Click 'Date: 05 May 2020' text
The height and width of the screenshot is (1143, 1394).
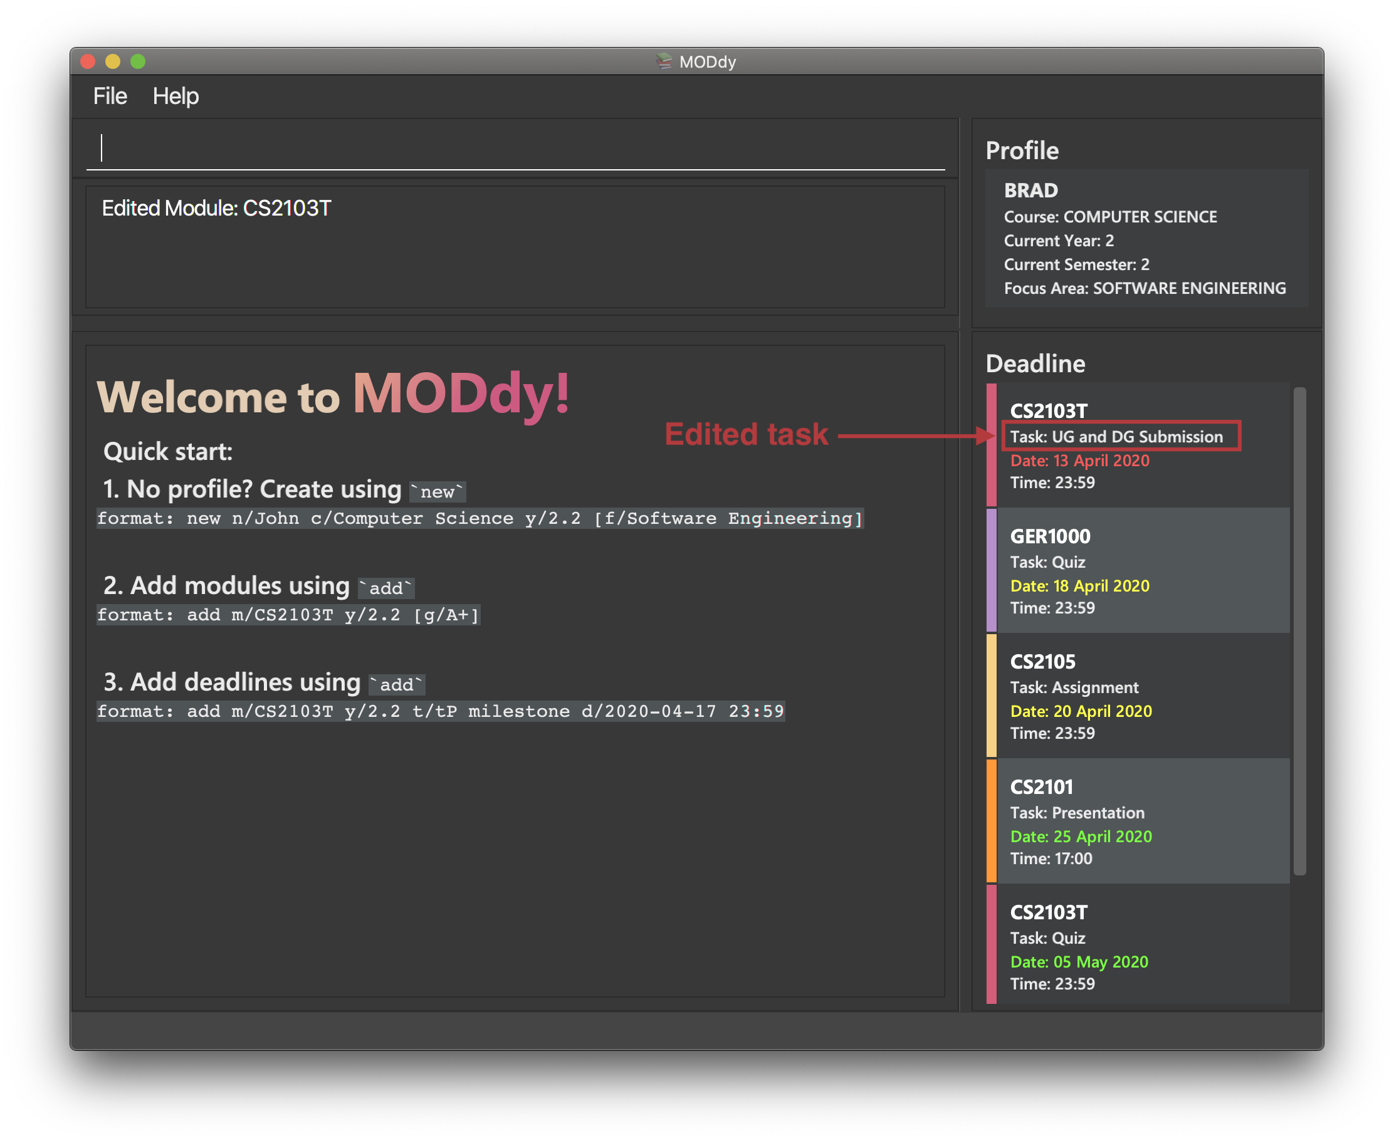[1079, 962]
